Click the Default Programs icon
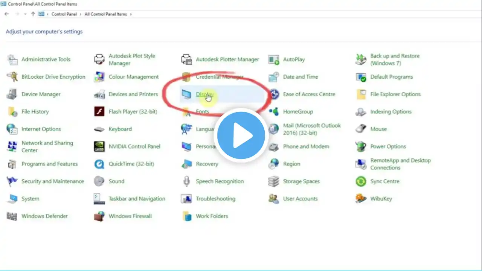 point(361,77)
